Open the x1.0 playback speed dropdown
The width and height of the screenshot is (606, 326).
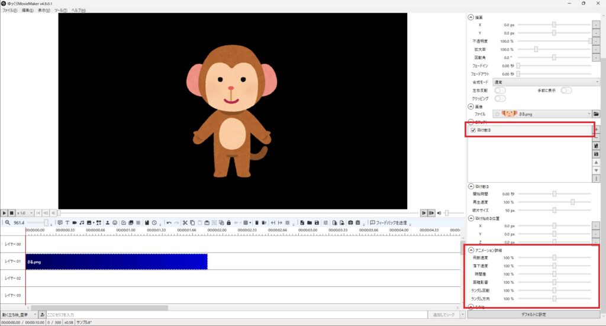click(25, 213)
